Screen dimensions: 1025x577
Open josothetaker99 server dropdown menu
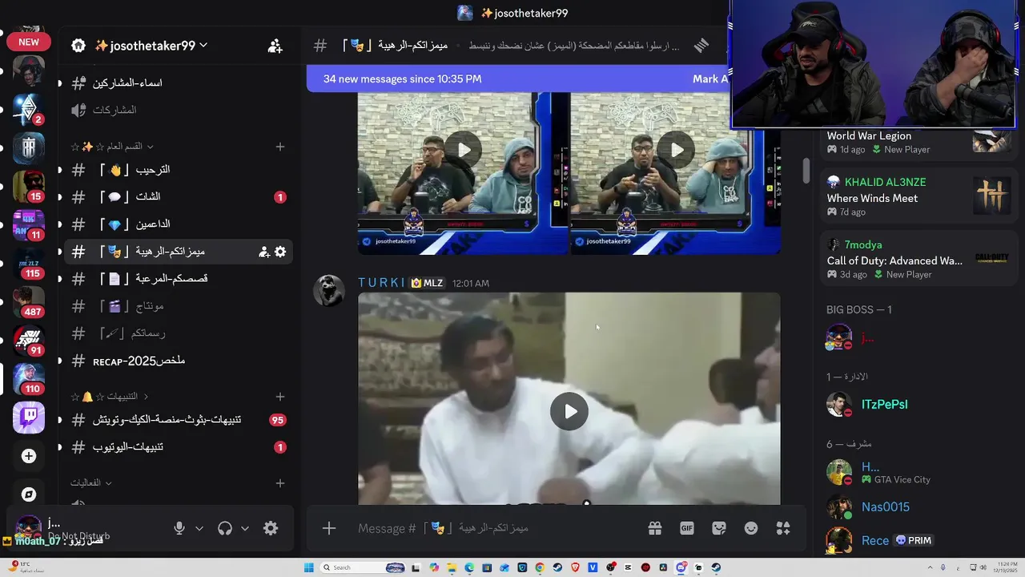(151, 46)
